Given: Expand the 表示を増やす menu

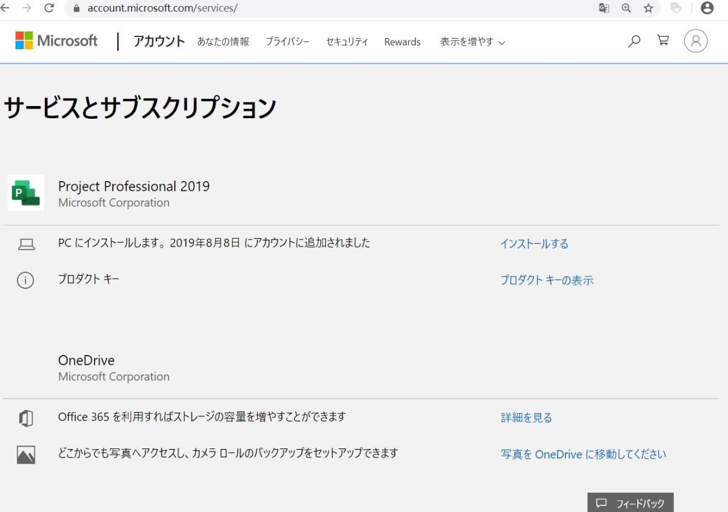Looking at the screenshot, I should pyautogui.click(x=473, y=42).
